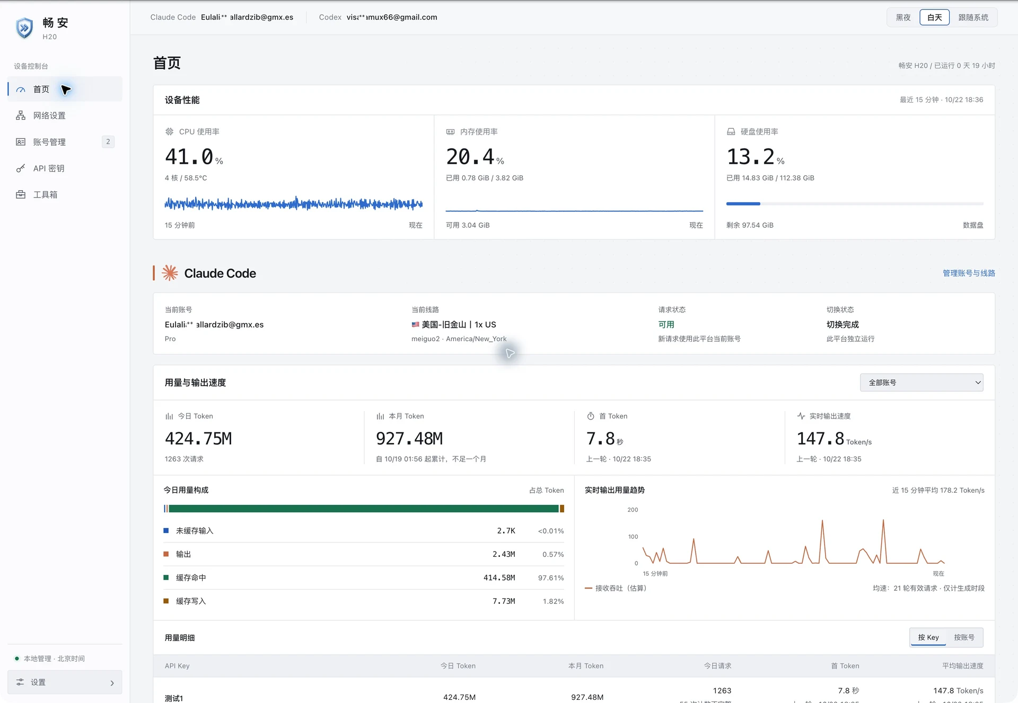The width and height of the screenshot is (1018, 703).
Task: Switch theme to 跟随系统
Action: click(973, 17)
